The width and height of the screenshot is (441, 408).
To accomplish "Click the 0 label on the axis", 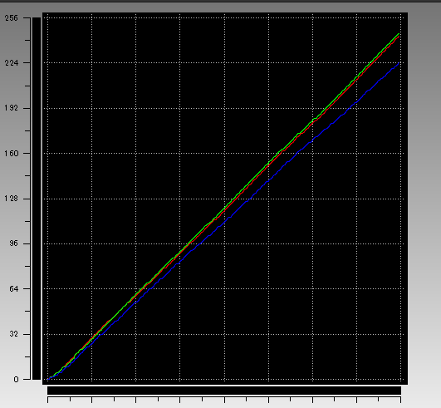I will coord(16,380).
